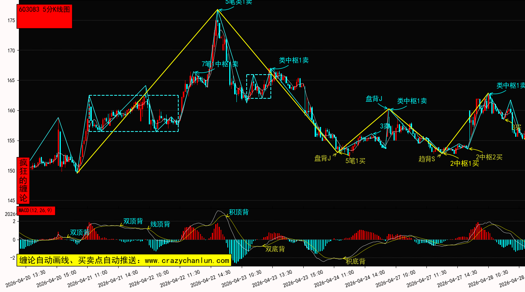Open the www.crazychanlun.com banner link
Viewport: 525px width, 292px height.
point(124,260)
